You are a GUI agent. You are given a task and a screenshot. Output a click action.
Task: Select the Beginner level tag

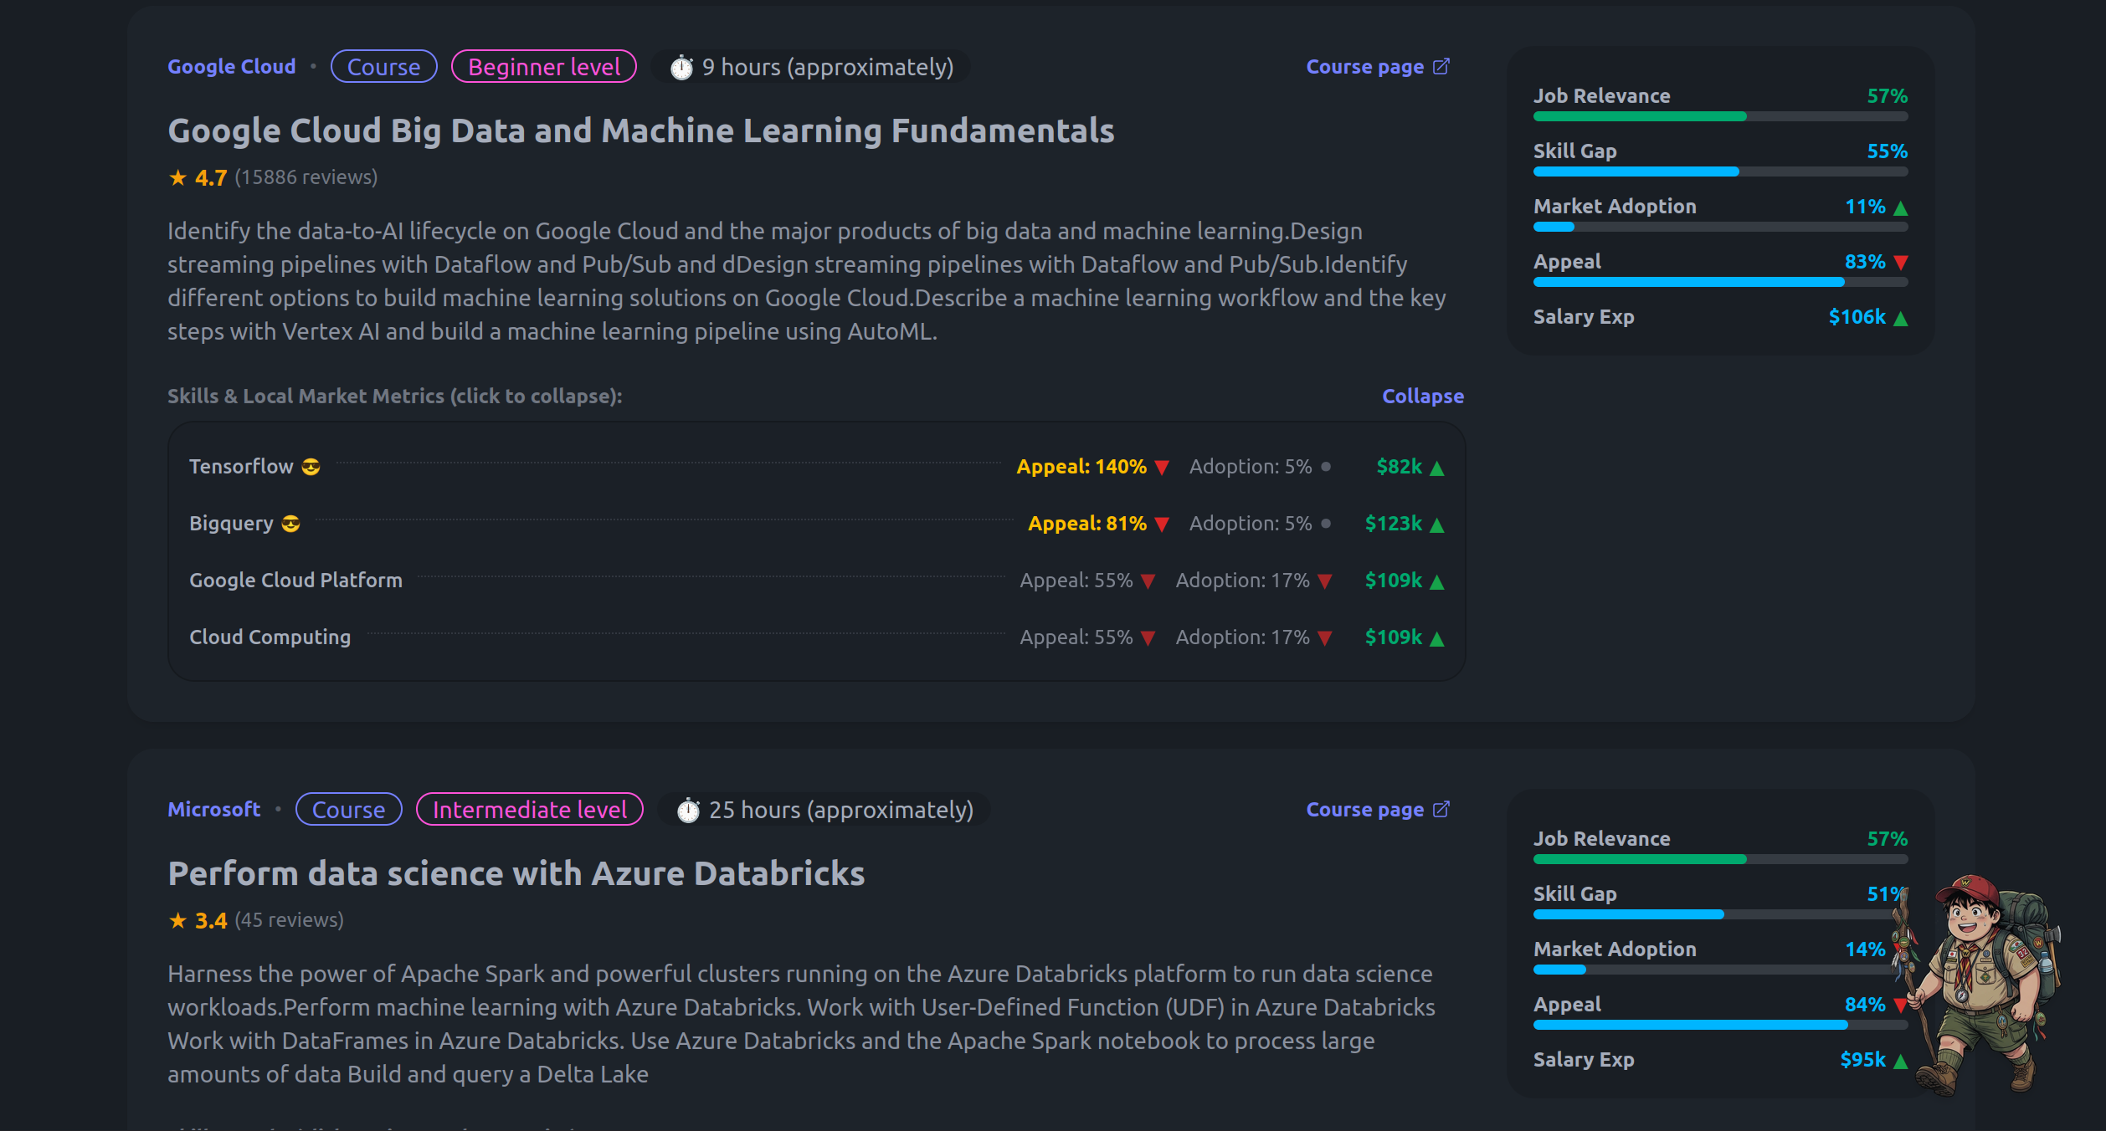pyautogui.click(x=544, y=67)
